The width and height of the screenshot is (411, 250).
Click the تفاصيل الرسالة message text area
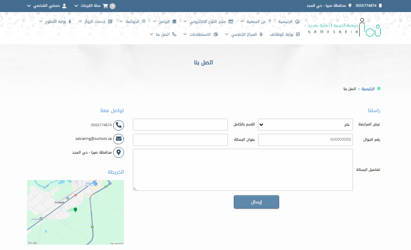point(243,170)
